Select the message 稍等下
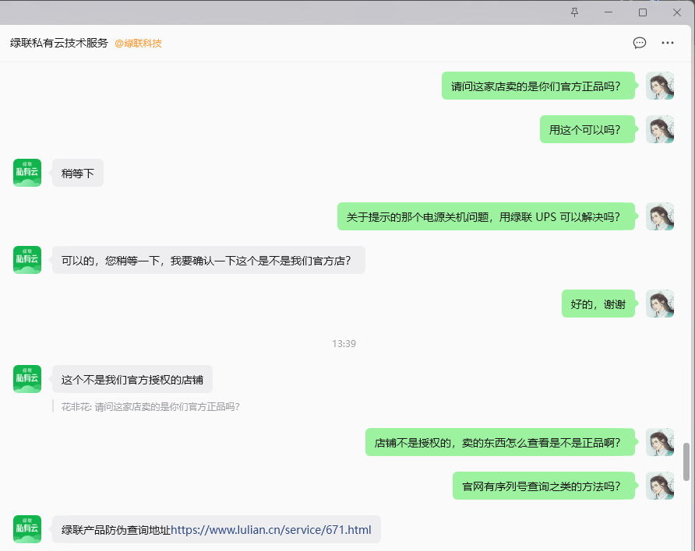Screen dimensions: 695x551 coord(78,173)
